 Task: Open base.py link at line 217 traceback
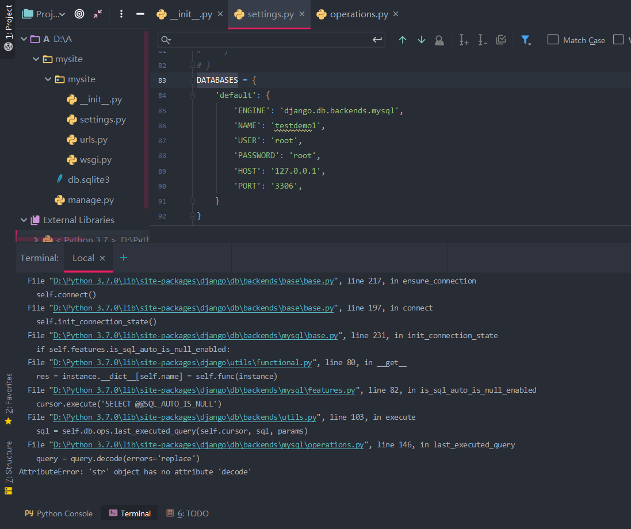[x=194, y=281]
